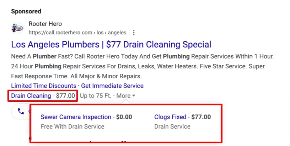Click the Rooter Hero advertiser name

pyautogui.click(x=45, y=24)
